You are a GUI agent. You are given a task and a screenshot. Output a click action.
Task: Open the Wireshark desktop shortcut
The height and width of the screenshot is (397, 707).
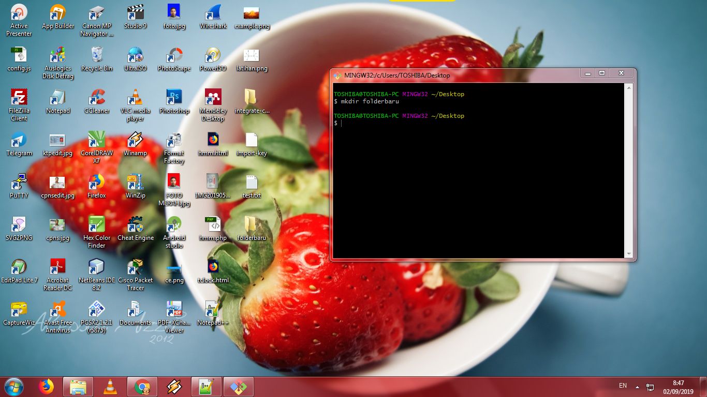pos(213,17)
